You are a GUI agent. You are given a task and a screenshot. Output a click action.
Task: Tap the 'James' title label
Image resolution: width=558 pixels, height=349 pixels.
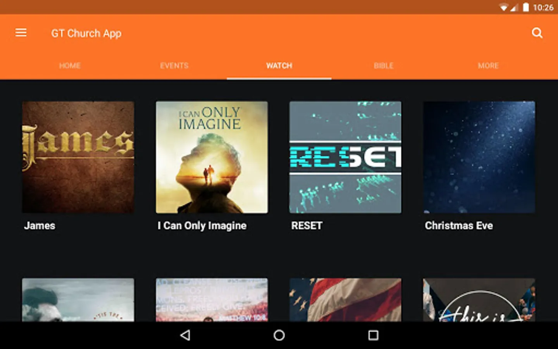(40, 225)
